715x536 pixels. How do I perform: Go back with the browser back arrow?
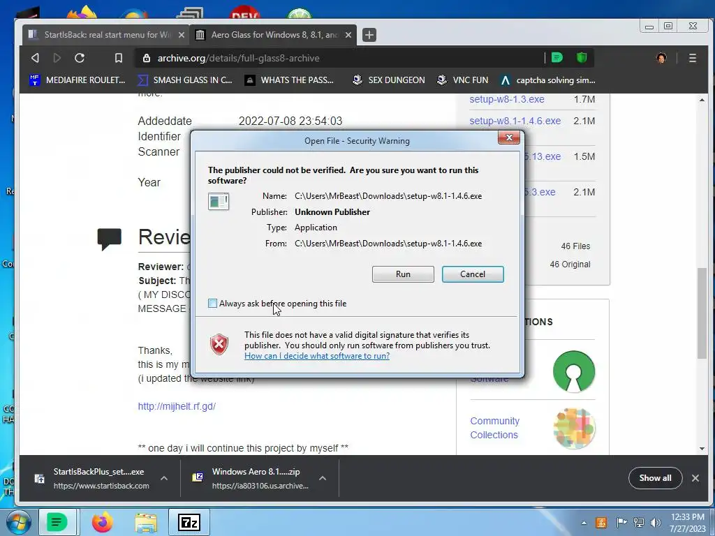tap(35, 58)
